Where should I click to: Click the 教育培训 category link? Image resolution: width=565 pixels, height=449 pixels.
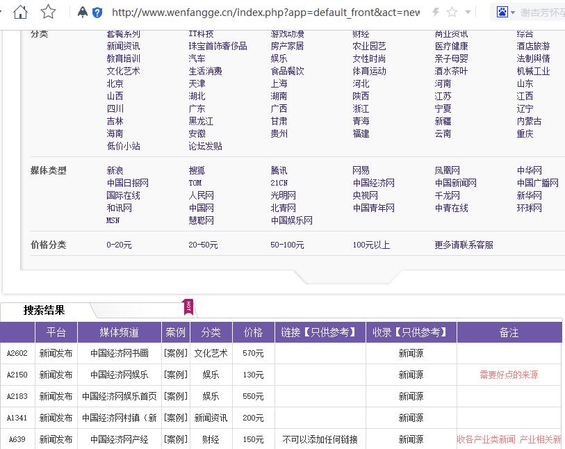click(x=123, y=58)
